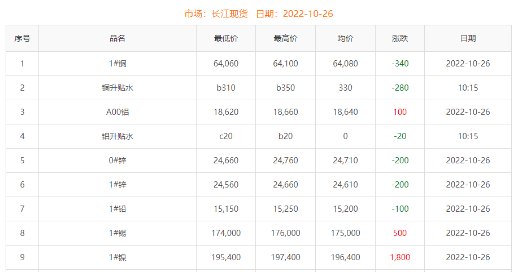Click the 序号 column header
This screenshot has height=272, width=518.
(22, 38)
